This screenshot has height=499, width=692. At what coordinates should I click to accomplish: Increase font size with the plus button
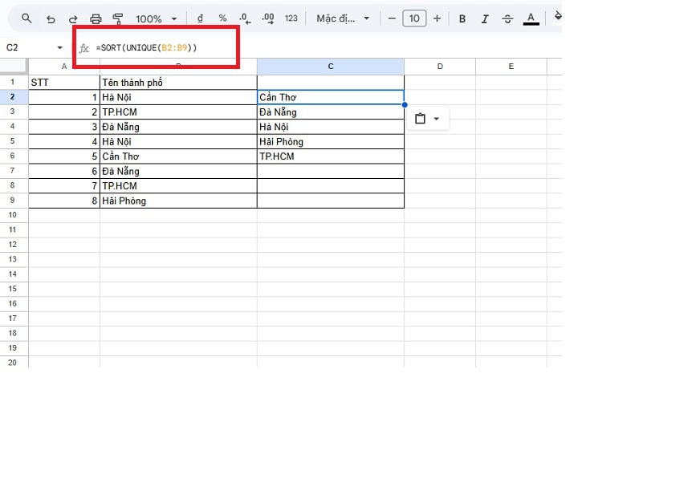click(x=436, y=18)
